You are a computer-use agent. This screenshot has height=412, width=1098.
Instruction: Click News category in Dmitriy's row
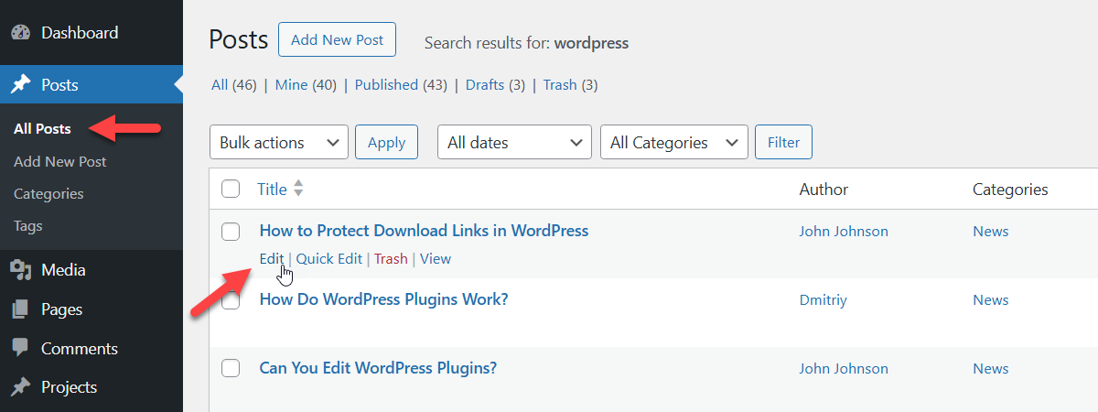[x=990, y=300]
